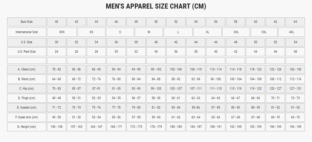This screenshot has height=142, width=312.
Task: Click the A. Chest (cm) row header
Action: (27, 70)
